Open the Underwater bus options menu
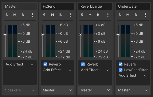The height and width of the screenshot is (97, 153). (146, 15)
